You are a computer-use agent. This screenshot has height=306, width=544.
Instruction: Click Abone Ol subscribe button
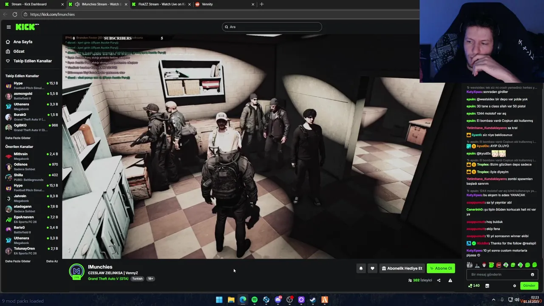pos(441,268)
